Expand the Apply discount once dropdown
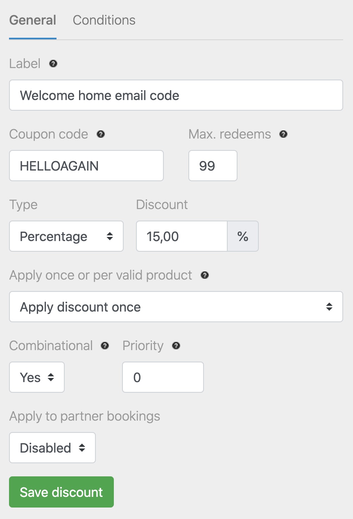 tap(176, 307)
